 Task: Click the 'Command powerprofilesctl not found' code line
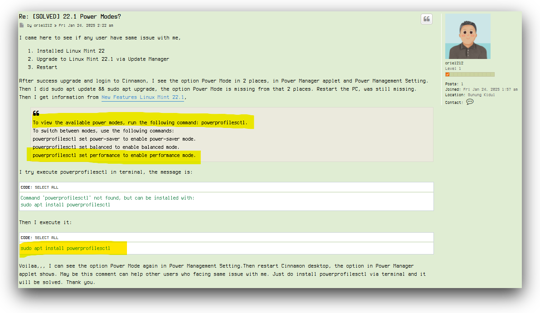107,198
